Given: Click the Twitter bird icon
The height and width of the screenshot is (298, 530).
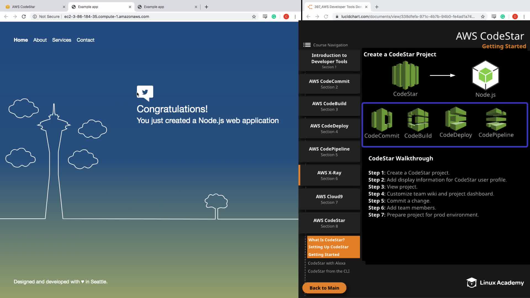Looking at the screenshot, I should point(145,92).
